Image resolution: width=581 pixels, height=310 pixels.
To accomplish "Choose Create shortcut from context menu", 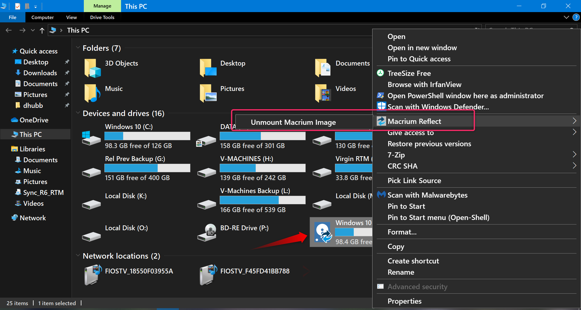I will [413, 261].
